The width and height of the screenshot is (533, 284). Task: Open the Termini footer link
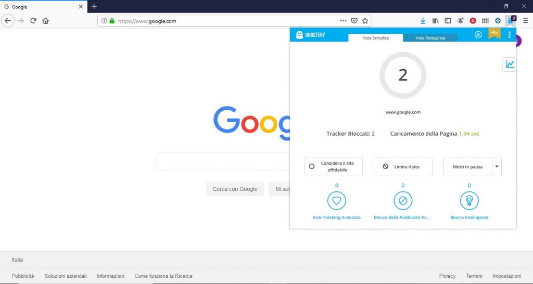[474, 276]
